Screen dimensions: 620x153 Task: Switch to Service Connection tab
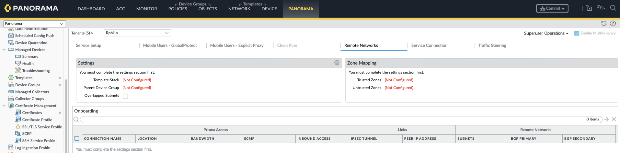click(x=429, y=46)
